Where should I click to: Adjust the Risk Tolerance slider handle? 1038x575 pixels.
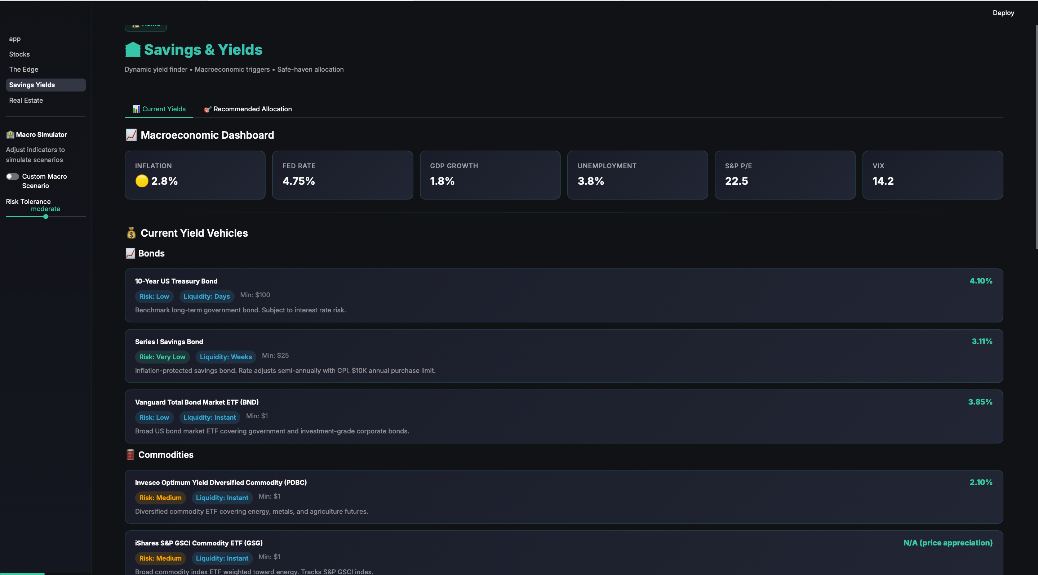45,217
